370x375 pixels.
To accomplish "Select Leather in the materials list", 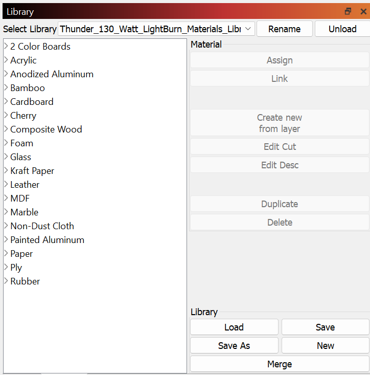I will click(25, 185).
